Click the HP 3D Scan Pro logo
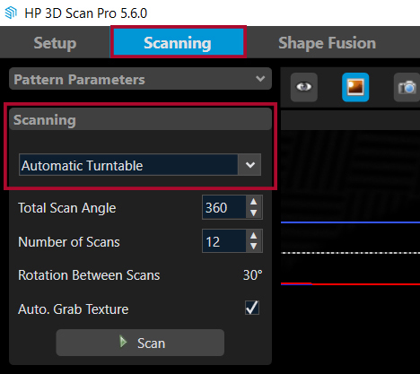The width and height of the screenshot is (420, 374). [x=11, y=13]
